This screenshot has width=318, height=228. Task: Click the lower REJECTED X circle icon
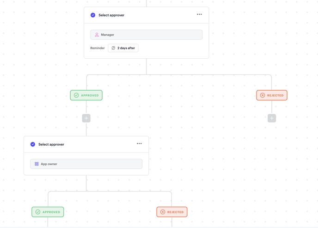tap(163, 212)
